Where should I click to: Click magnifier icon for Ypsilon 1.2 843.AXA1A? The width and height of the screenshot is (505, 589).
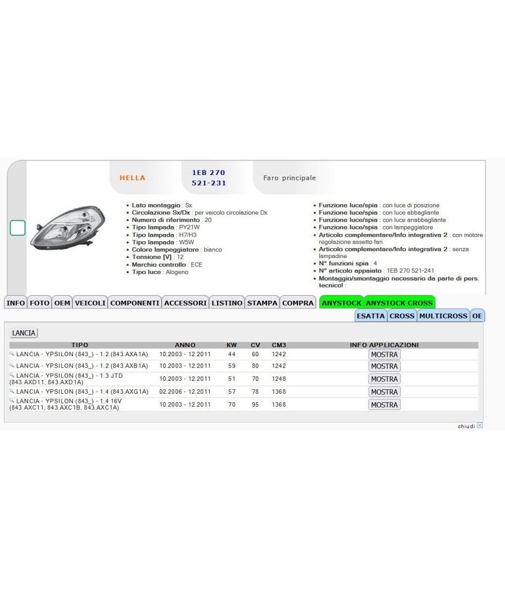12,353
